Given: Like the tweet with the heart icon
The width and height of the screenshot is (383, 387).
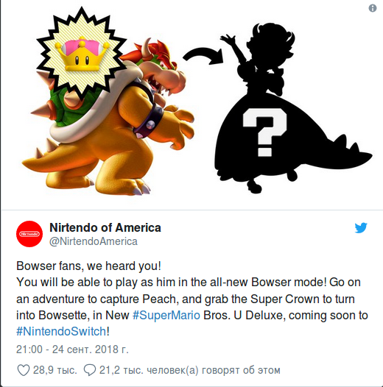Looking at the screenshot, I should (24, 370).
